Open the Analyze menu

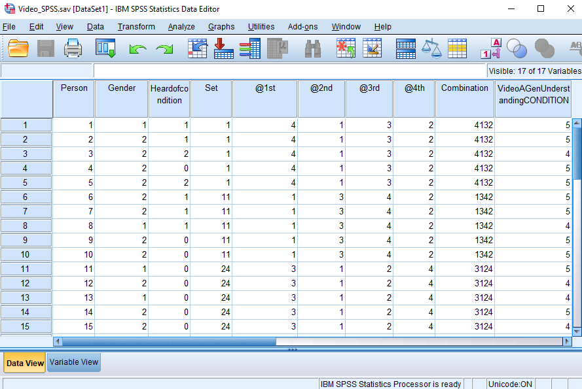(x=181, y=27)
